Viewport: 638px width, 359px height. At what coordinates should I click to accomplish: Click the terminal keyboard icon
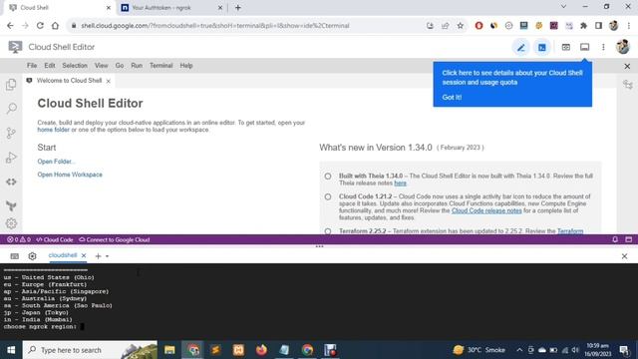coord(15,256)
